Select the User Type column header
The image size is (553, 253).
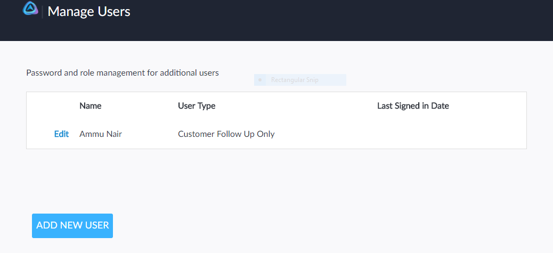point(197,106)
